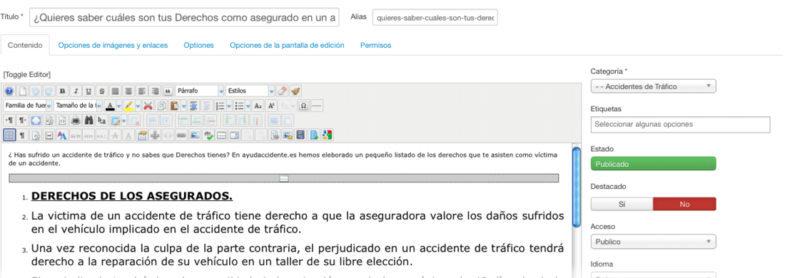Align text right

[155, 91]
